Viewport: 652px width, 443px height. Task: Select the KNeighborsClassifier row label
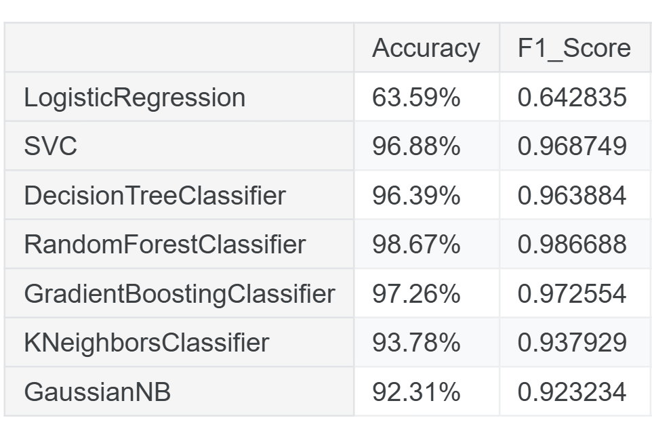[179, 343]
